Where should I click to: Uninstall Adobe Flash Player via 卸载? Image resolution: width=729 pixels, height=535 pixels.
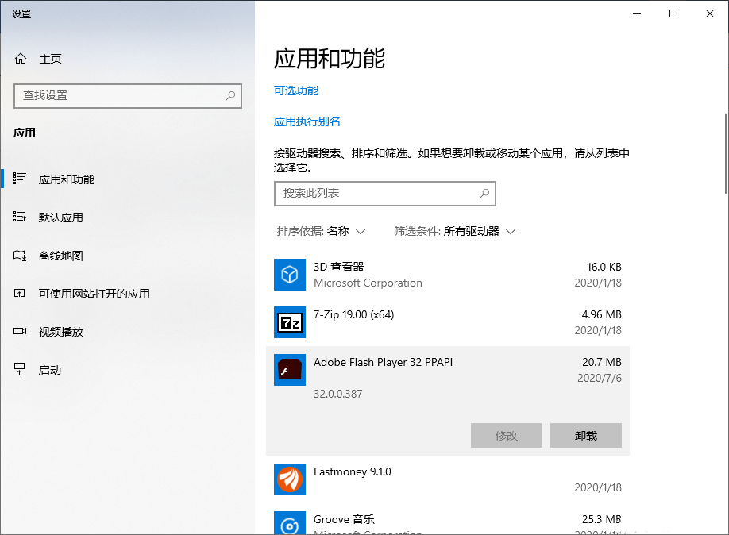pos(585,435)
